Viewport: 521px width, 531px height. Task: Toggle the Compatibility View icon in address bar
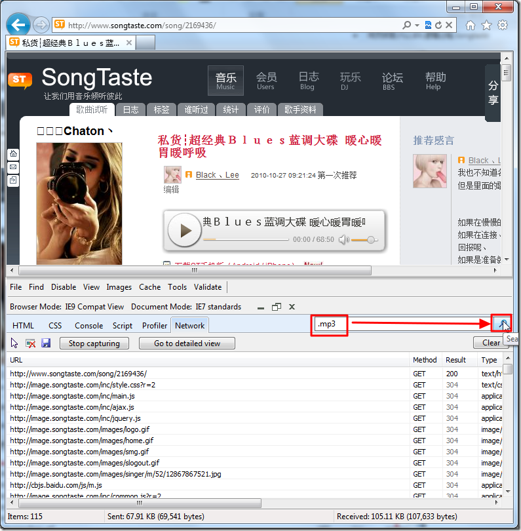coord(428,25)
